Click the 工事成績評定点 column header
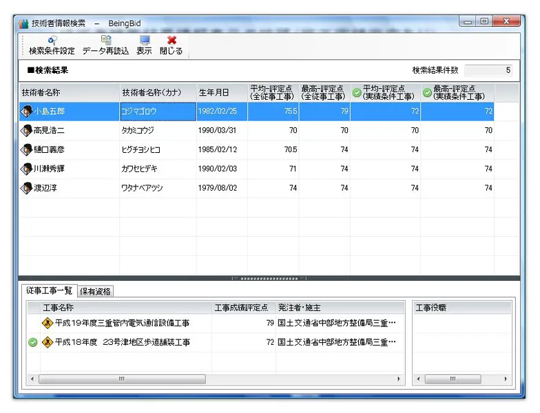The height and width of the screenshot is (413, 540). point(242,308)
